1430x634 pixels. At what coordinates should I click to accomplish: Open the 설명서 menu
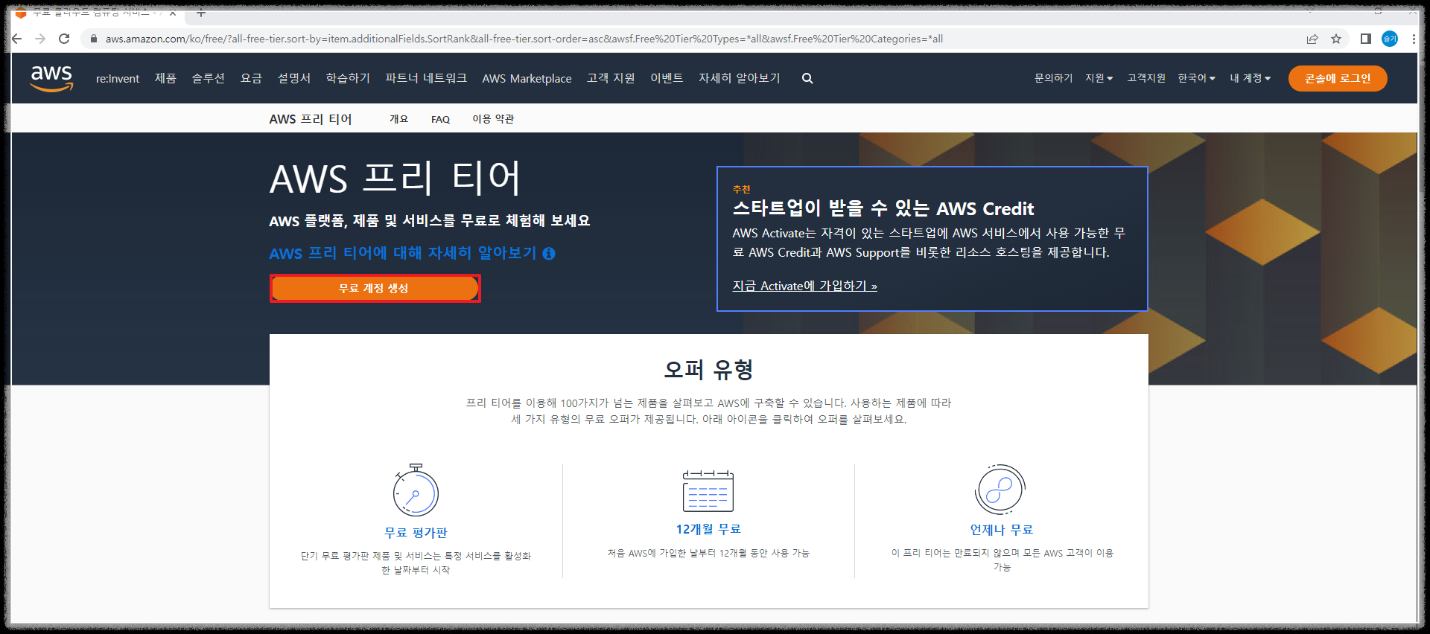[x=294, y=78]
